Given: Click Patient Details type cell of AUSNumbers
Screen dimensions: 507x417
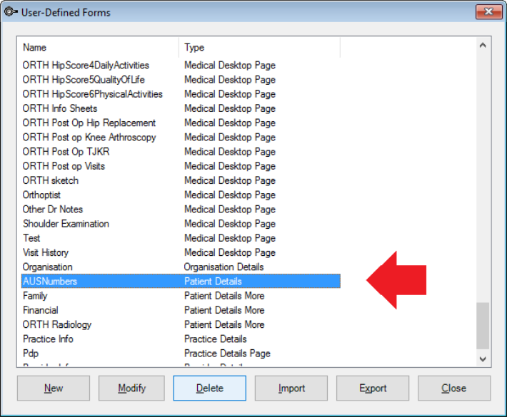Looking at the screenshot, I should point(213,281).
